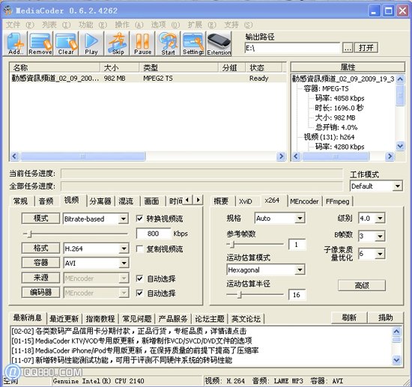Switch to the 概要 tab
The image size is (412, 387).
(221, 201)
